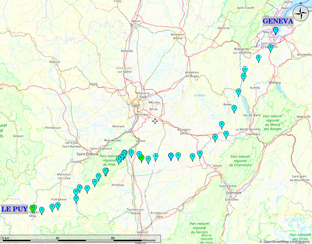Click the Albertville town label
Screen dimensions: 312x244
303,117
